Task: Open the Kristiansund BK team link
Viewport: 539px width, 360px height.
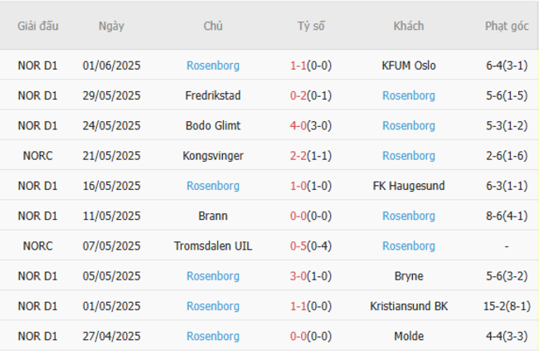Action: [x=408, y=306]
